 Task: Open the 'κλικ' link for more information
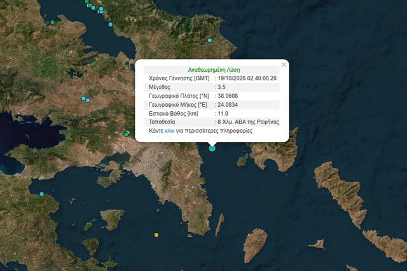tap(170, 131)
